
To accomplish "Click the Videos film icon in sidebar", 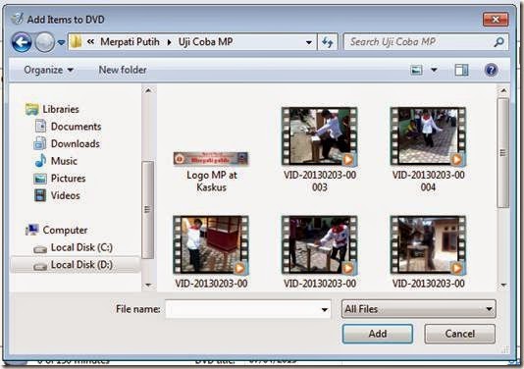I will [40, 195].
